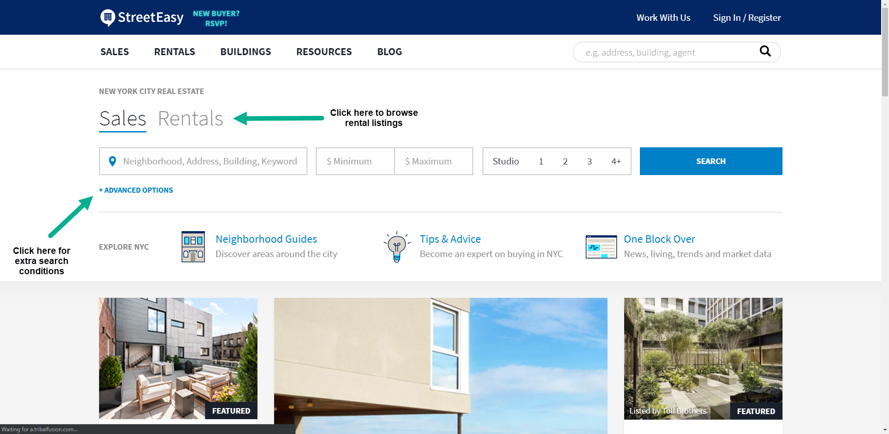This screenshot has width=889, height=434.
Task: Click 'Become an expert on buying in NYC' text
Action: [x=491, y=254]
